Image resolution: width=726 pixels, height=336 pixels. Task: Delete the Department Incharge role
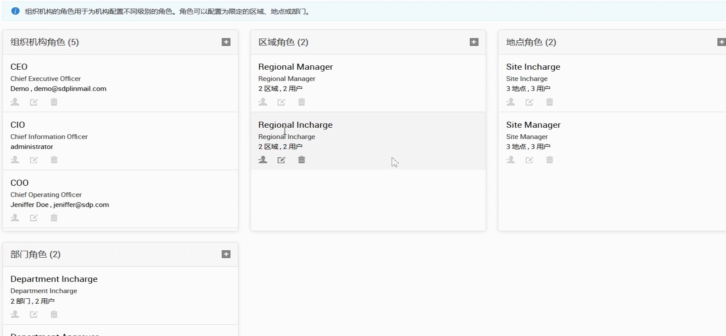(x=54, y=314)
